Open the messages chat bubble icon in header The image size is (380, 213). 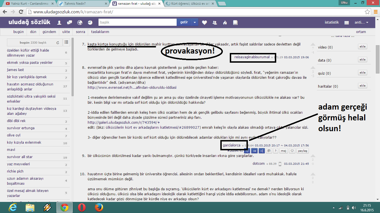[x=70, y=22]
